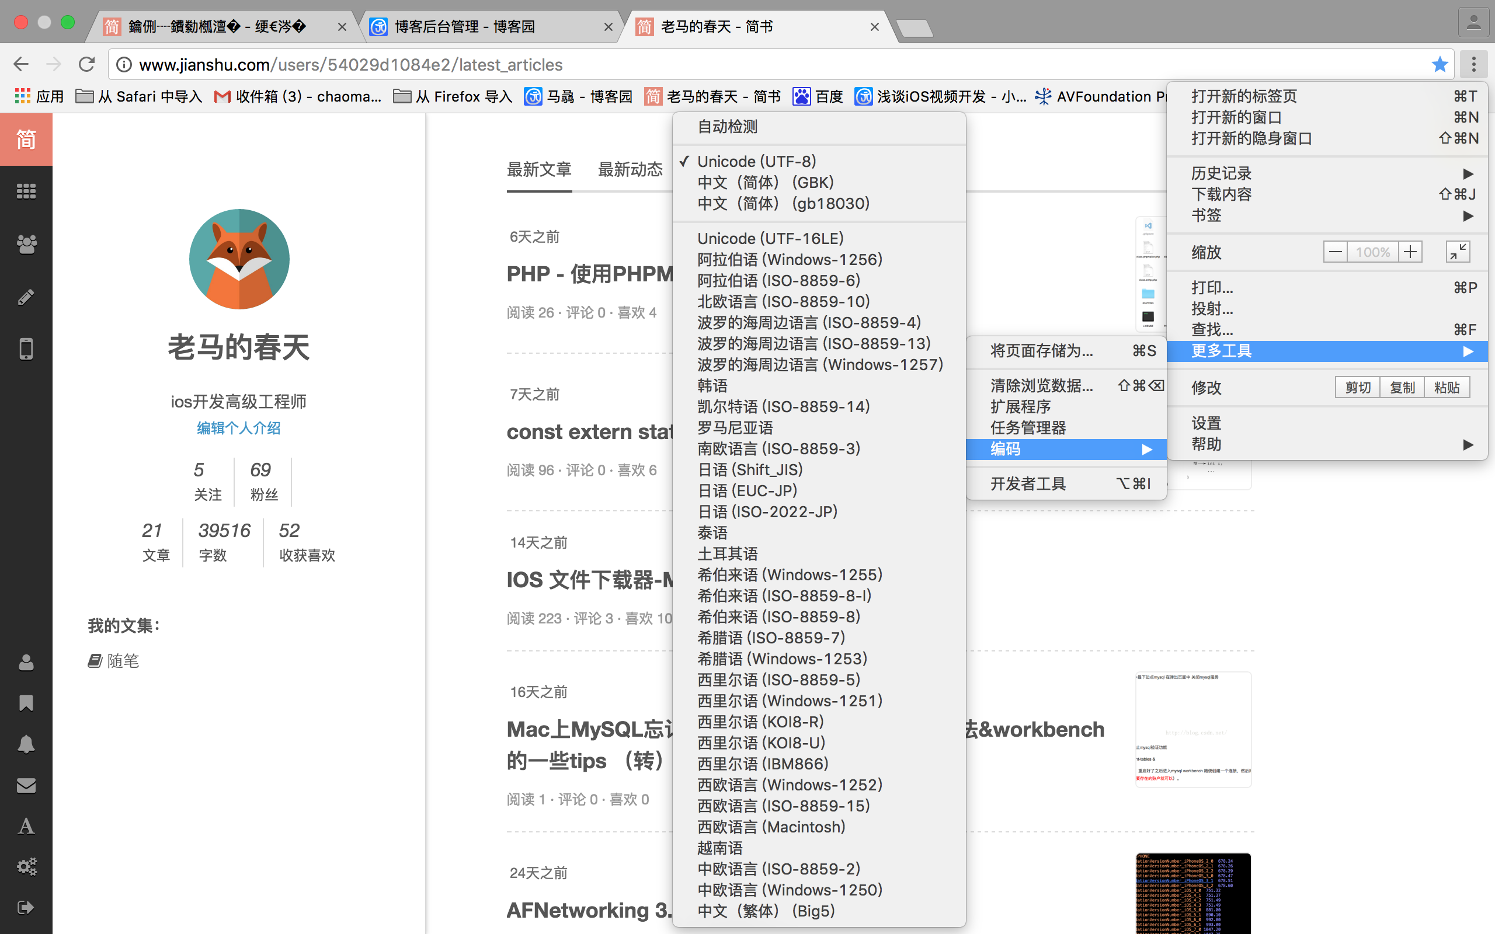1495x934 pixels.
Task: Choose 自动检测 encoding option
Action: (819, 127)
